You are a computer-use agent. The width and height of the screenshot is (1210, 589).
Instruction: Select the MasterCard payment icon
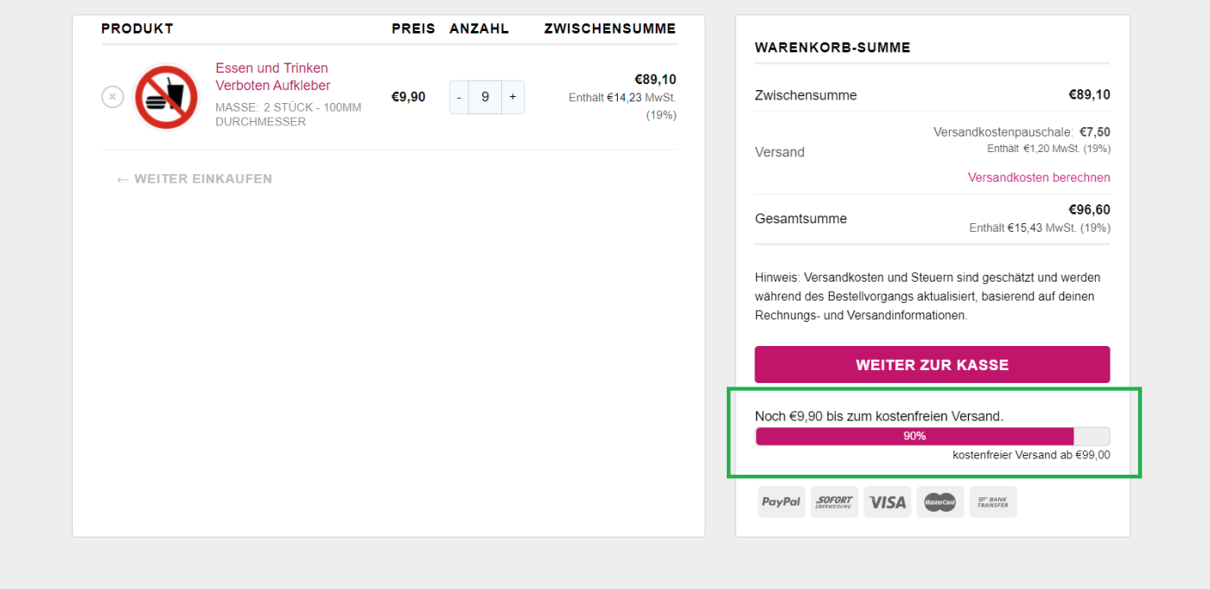pos(939,502)
